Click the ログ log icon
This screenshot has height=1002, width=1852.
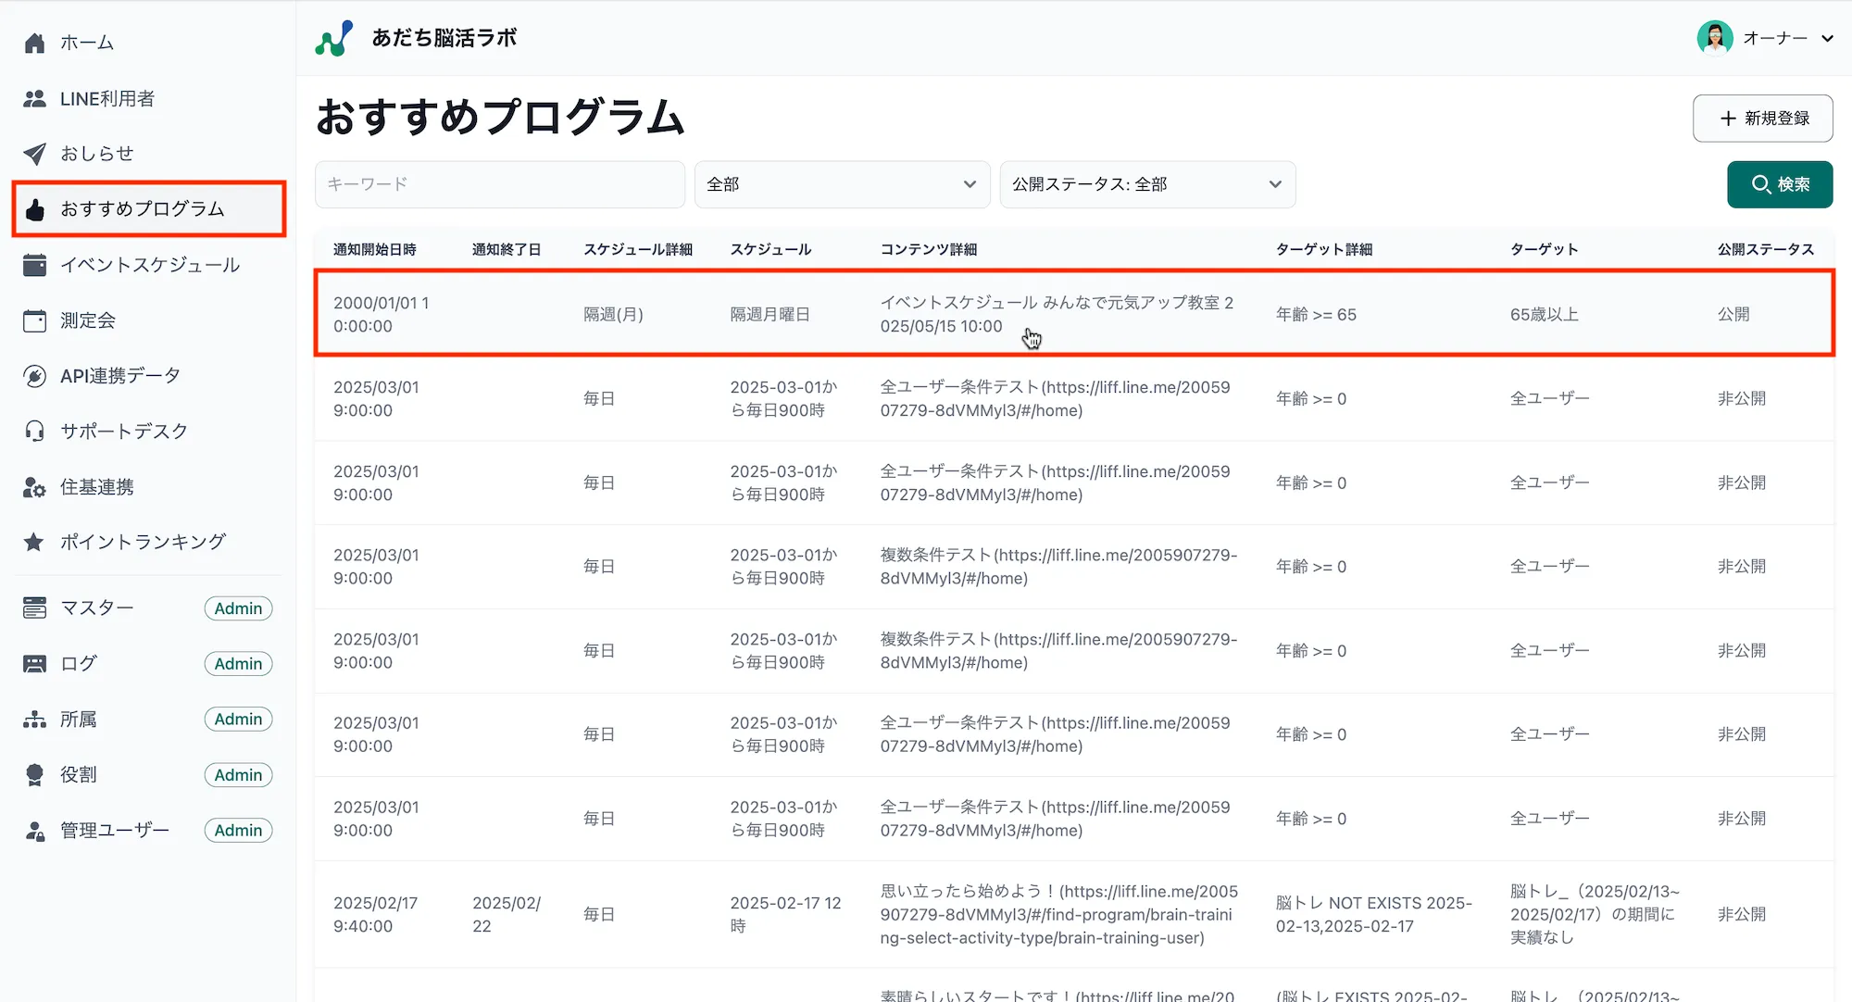coord(34,663)
